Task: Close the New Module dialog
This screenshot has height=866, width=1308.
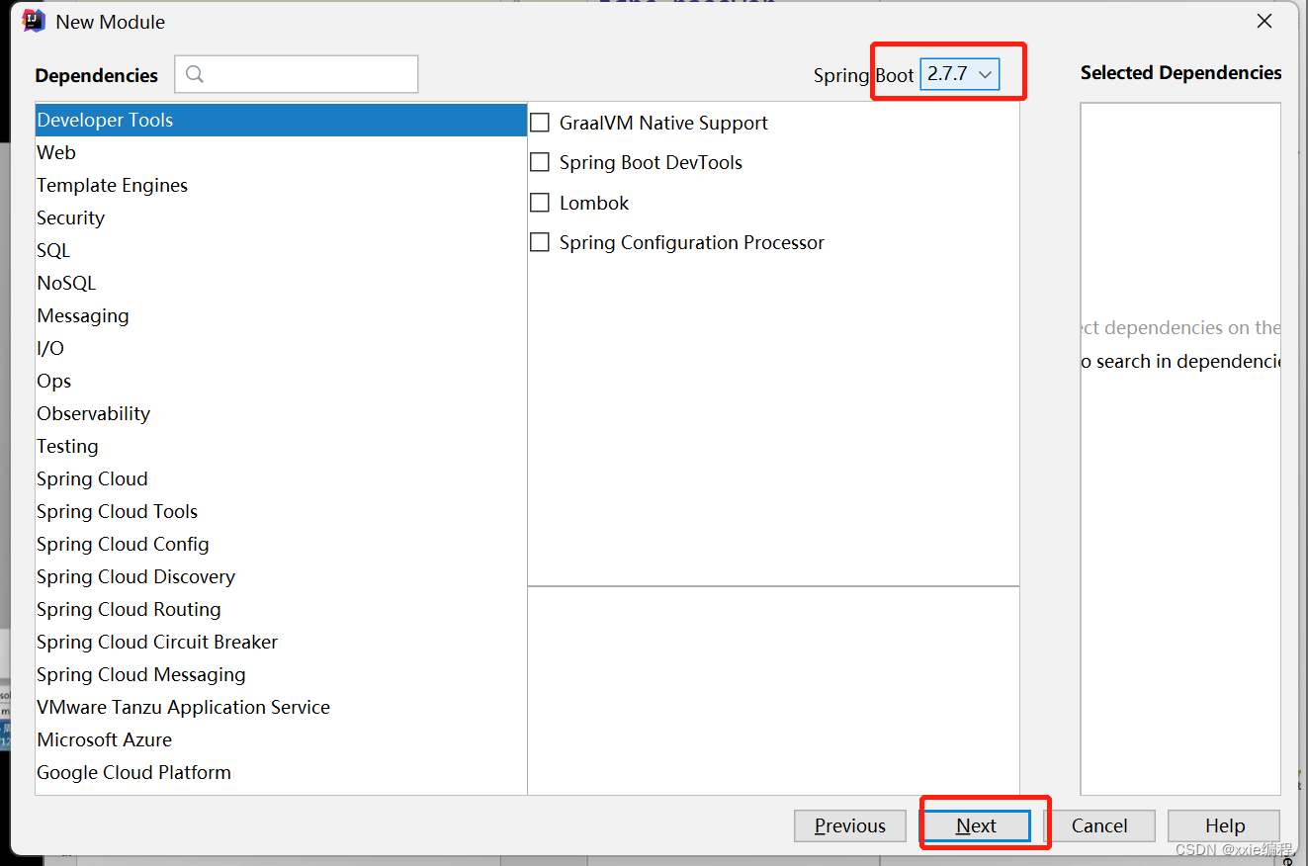Action: (x=1264, y=21)
